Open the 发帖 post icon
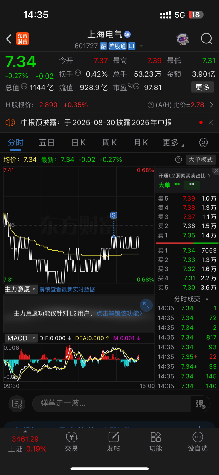Viewport: 219px width, 475px height. pos(113,442)
